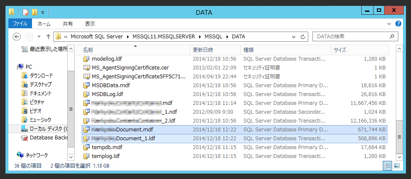Click the MS_AgentSigningCertificate5FF5C71 certificate icon
Image resolution: width=411 pixels, height=179 pixels.
coord(86,77)
